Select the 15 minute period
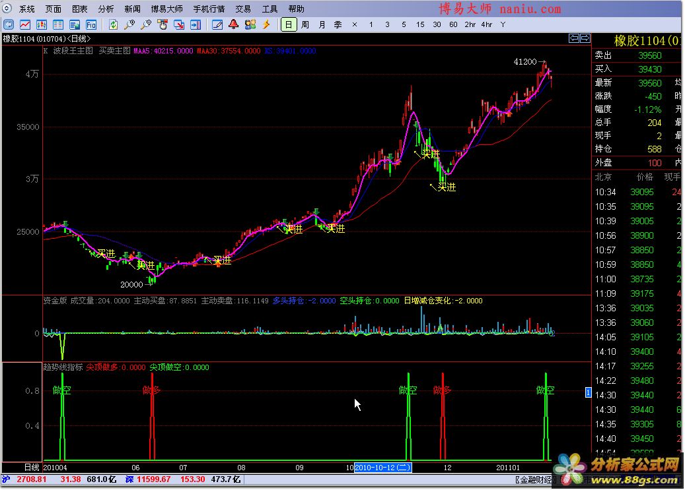The height and width of the screenshot is (490, 685). [x=420, y=25]
